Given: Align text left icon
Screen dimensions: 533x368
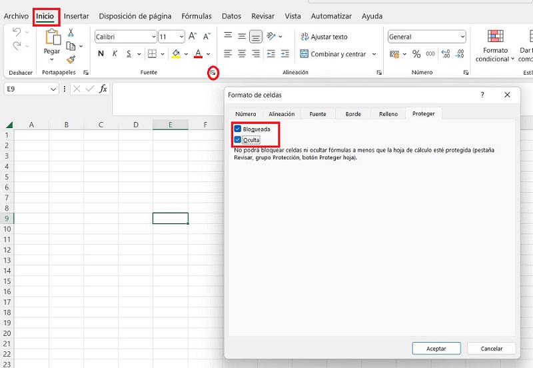Looking at the screenshot, I should (228, 54).
